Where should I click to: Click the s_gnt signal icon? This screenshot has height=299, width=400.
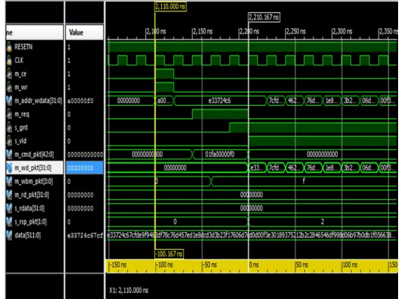tap(9, 128)
